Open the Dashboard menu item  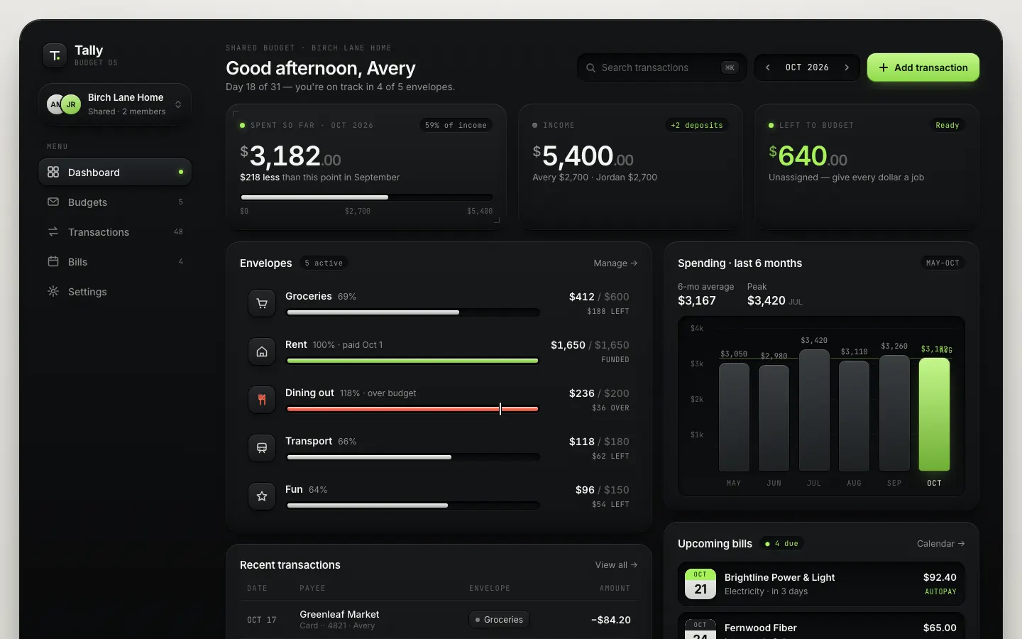(x=115, y=172)
